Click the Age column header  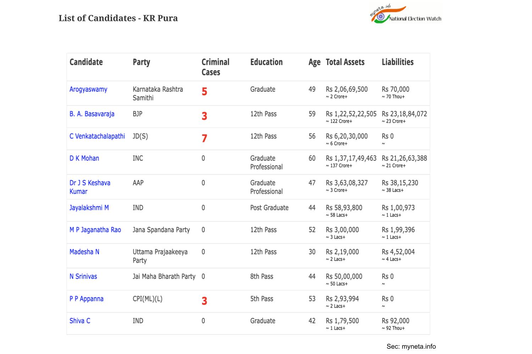pyautogui.click(x=314, y=63)
